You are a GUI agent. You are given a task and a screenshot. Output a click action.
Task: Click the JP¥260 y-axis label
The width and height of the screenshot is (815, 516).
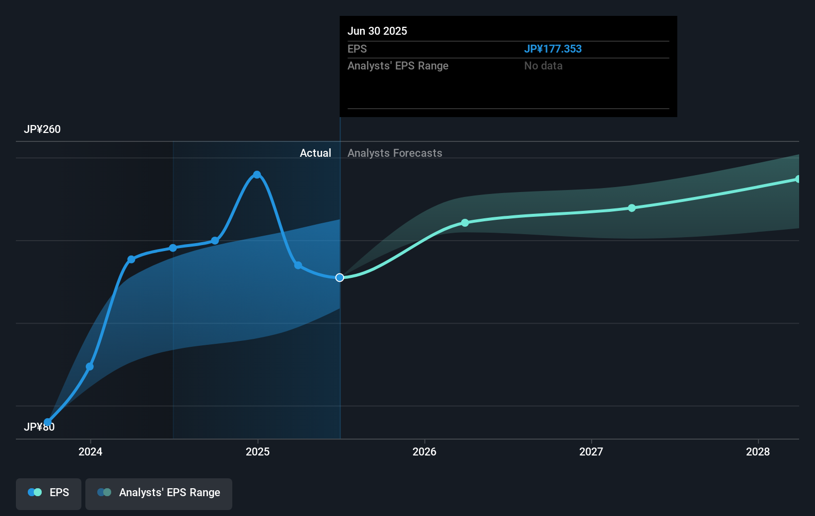42,129
